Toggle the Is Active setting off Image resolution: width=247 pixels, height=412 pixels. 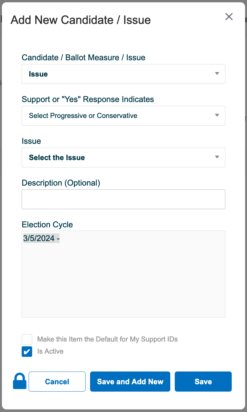point(27,351)
